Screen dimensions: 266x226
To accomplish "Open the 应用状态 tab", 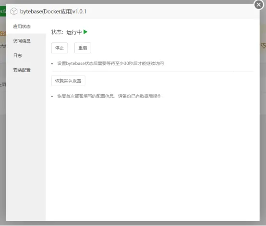I will click(26, 26).
